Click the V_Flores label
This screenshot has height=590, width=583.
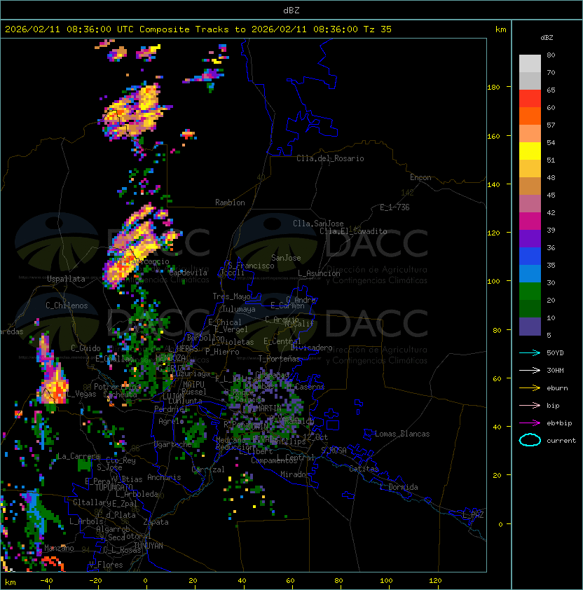coord(106,565)
